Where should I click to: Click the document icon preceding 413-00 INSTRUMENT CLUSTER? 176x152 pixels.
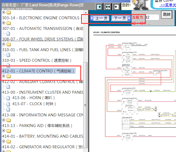click(8, 87)
